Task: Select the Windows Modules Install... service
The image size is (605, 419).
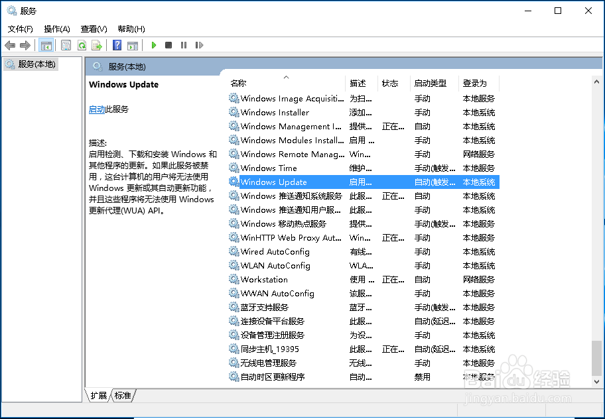Action: (x=292, y=141)
